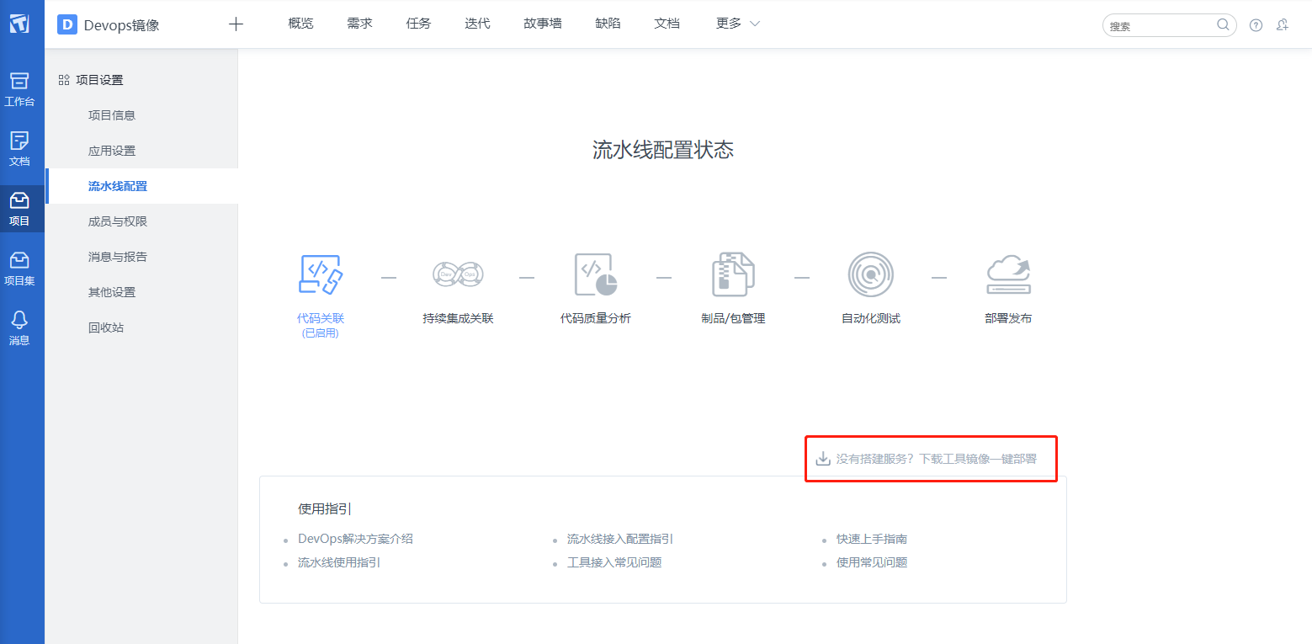Open the 流水线接入配置指引 link

(620, 539)
